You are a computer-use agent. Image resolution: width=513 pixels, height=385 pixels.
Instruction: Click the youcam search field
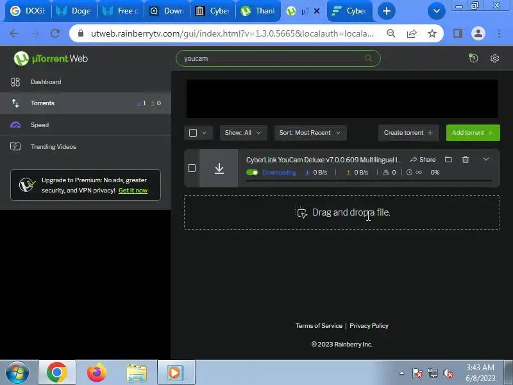[278, 58]
